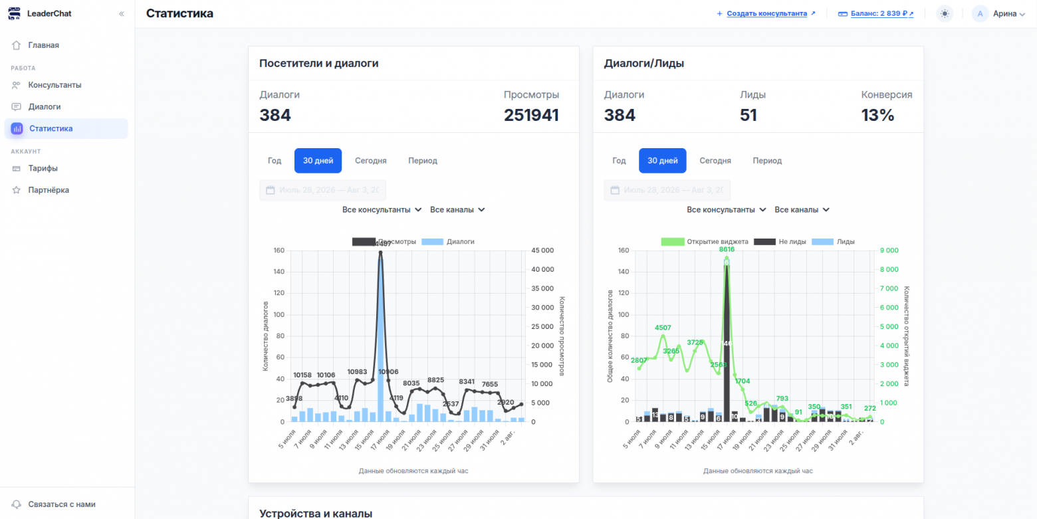
Task: Open Все консультанты dropdown in Диалоги/Лиды card
Action: (727, 209)
